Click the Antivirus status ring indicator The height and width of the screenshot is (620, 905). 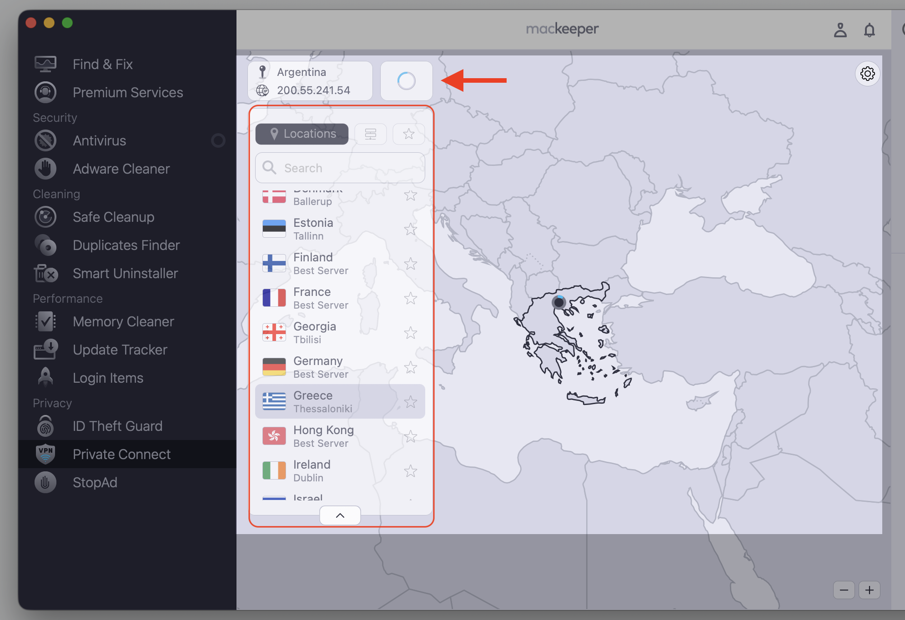218,140
